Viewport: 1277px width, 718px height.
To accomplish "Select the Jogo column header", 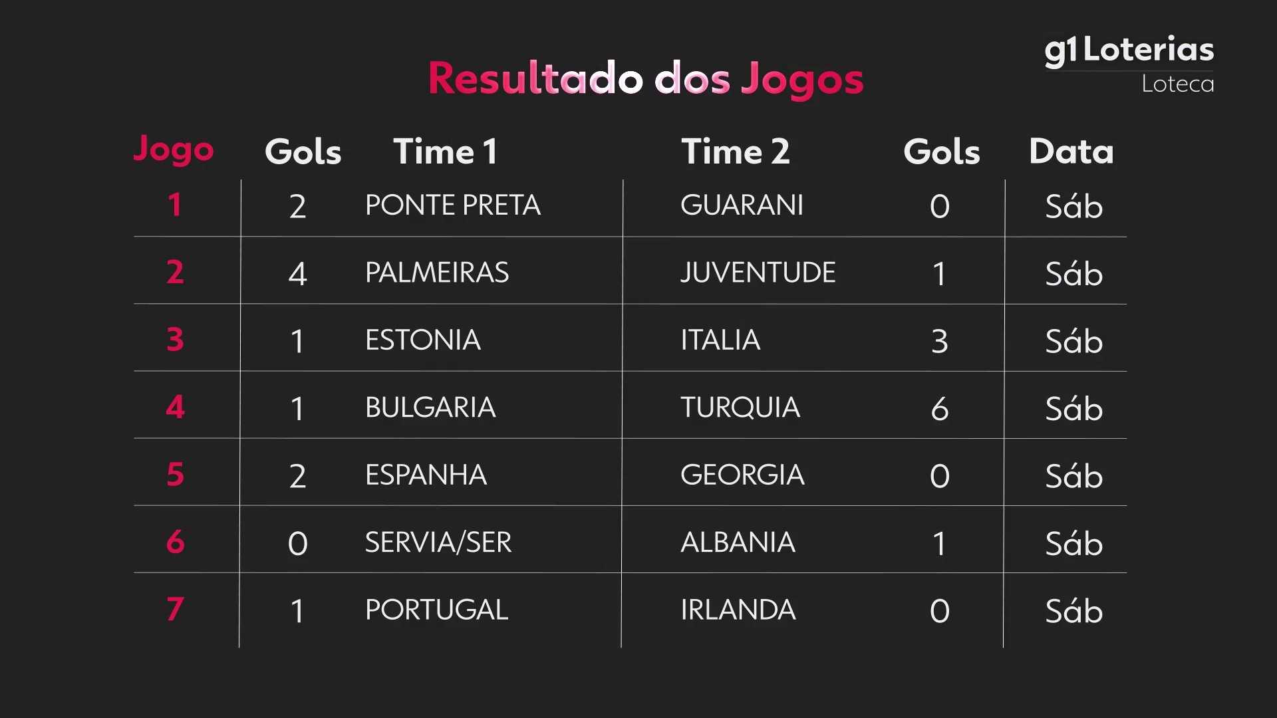I will [174, 150].
